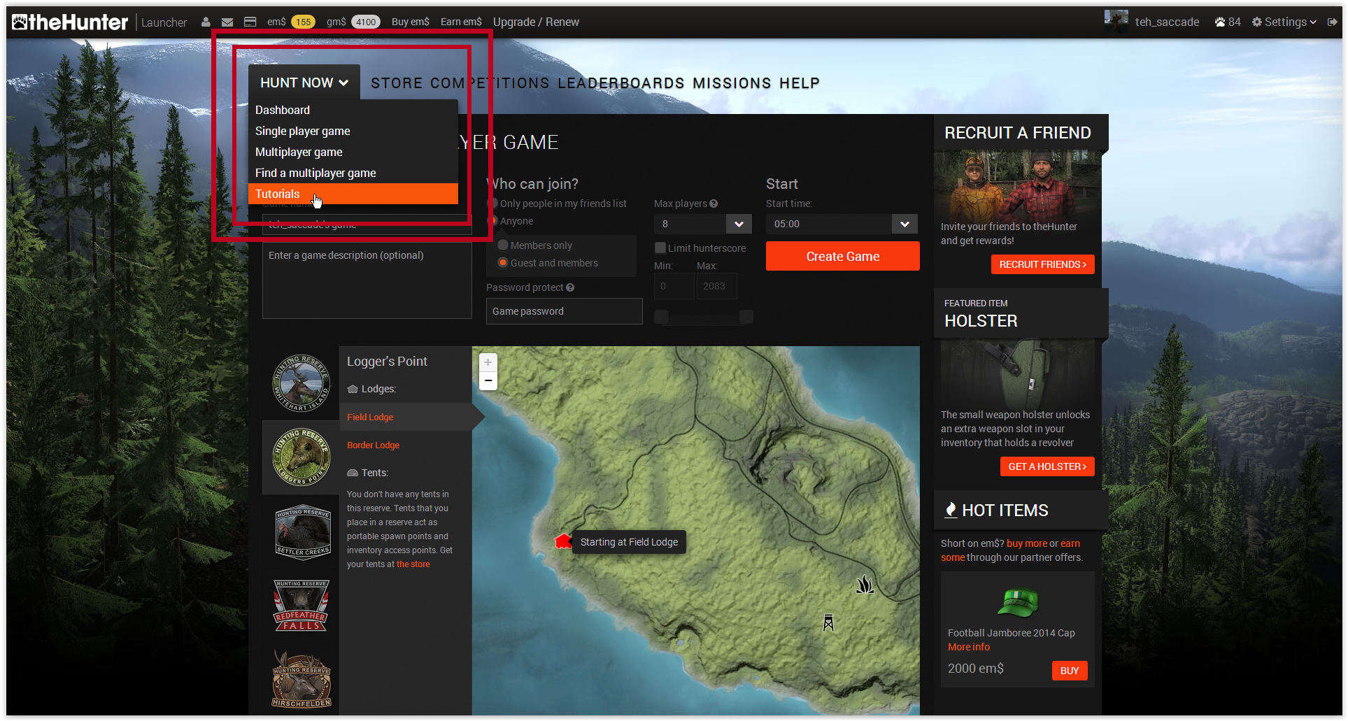Select Guest and members radio button
The image size is (1348, 721).
503,263
